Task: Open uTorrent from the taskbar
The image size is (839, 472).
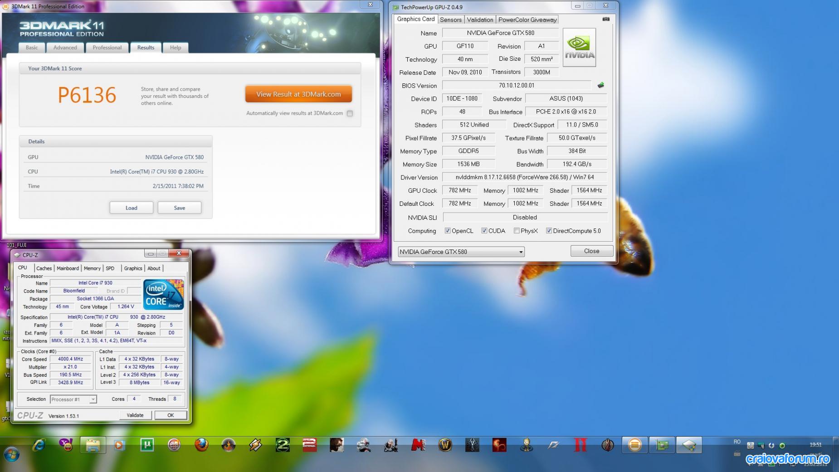Action: (x=147, y=445)
